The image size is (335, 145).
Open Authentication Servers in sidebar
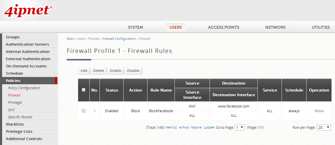coord(28,44)
